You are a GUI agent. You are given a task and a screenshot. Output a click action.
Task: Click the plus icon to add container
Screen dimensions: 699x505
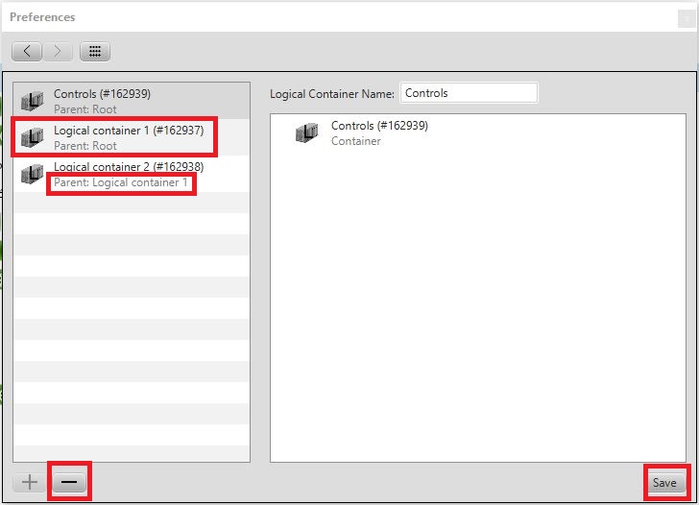pos(30,482)
